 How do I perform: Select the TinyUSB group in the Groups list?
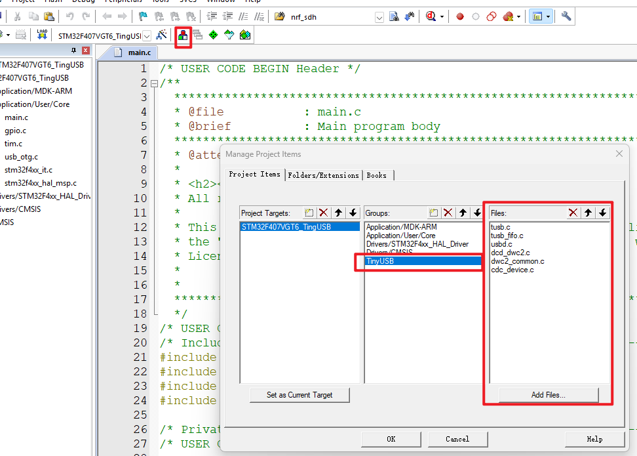(423, 261)
